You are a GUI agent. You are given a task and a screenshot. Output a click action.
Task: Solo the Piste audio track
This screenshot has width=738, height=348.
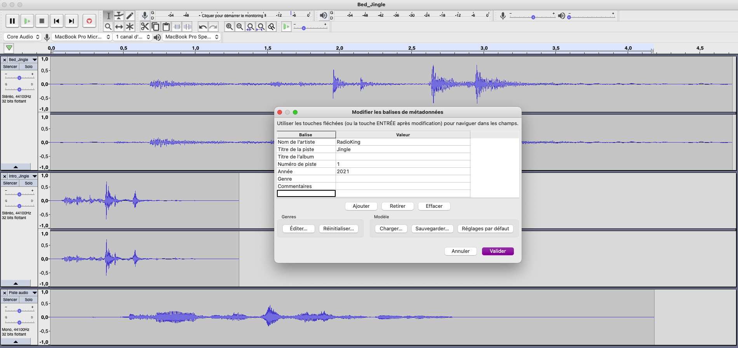pos(29,300)
